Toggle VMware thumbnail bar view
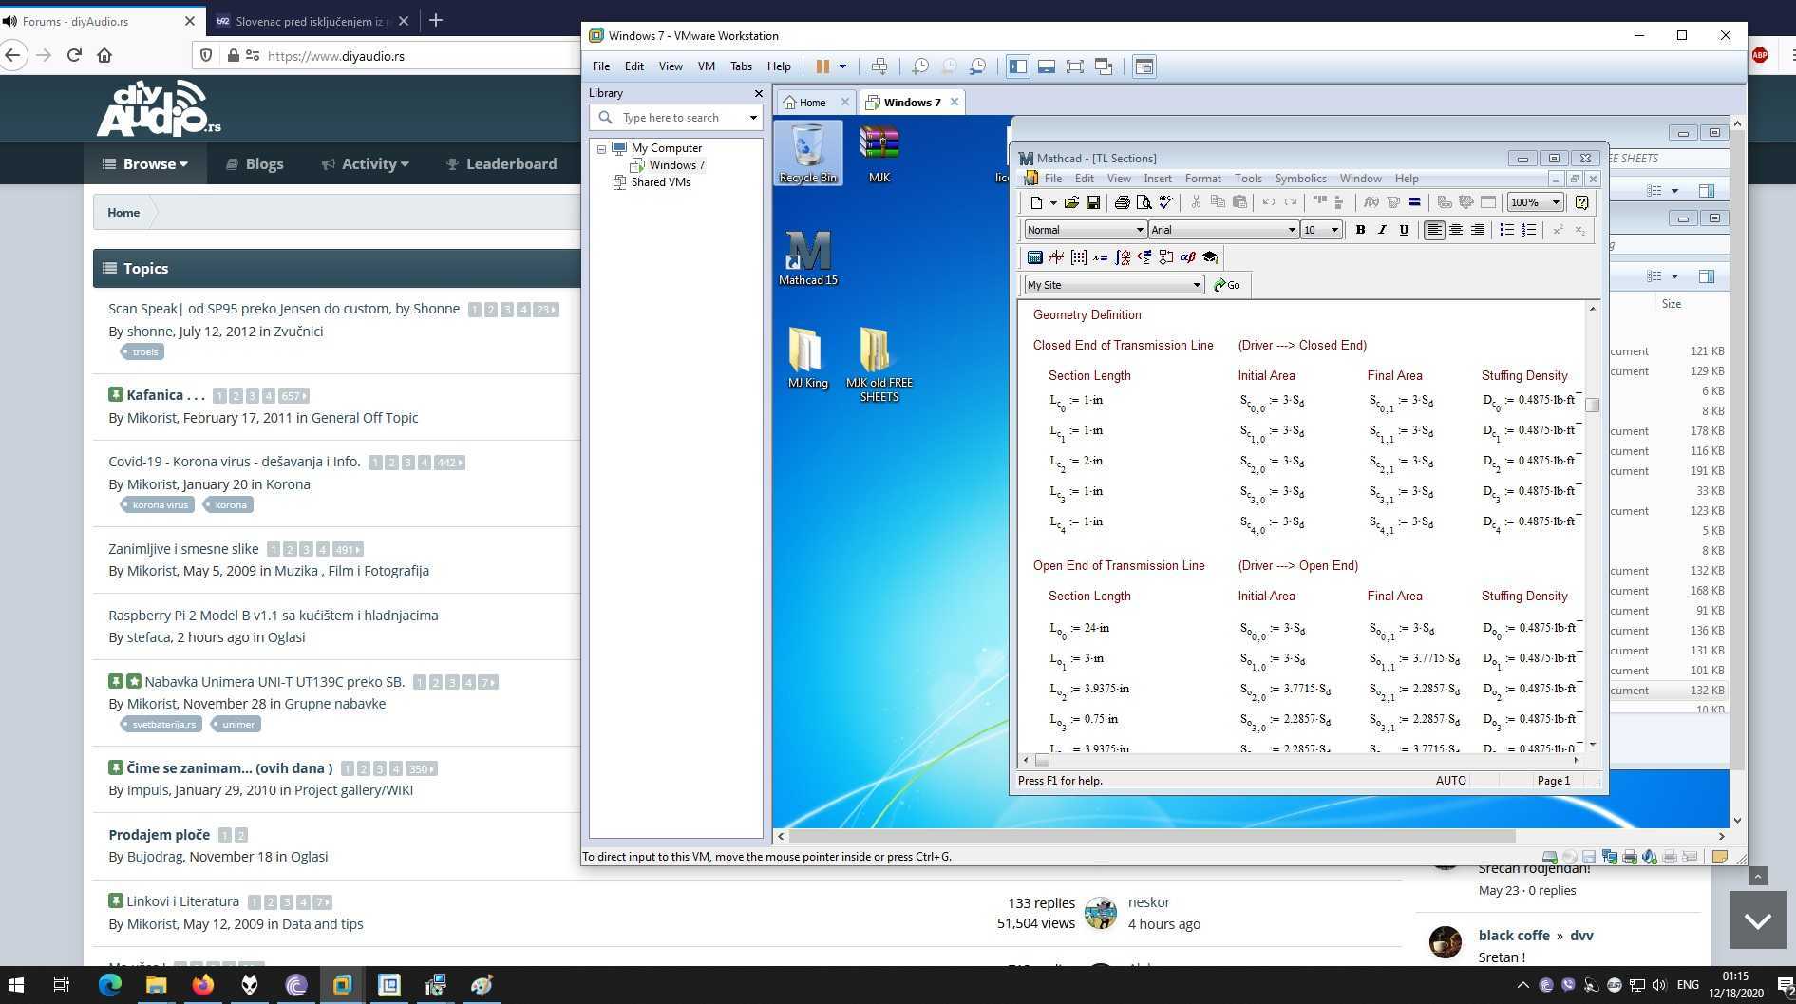1796x1004 pixels. [x=1046, y=66]
